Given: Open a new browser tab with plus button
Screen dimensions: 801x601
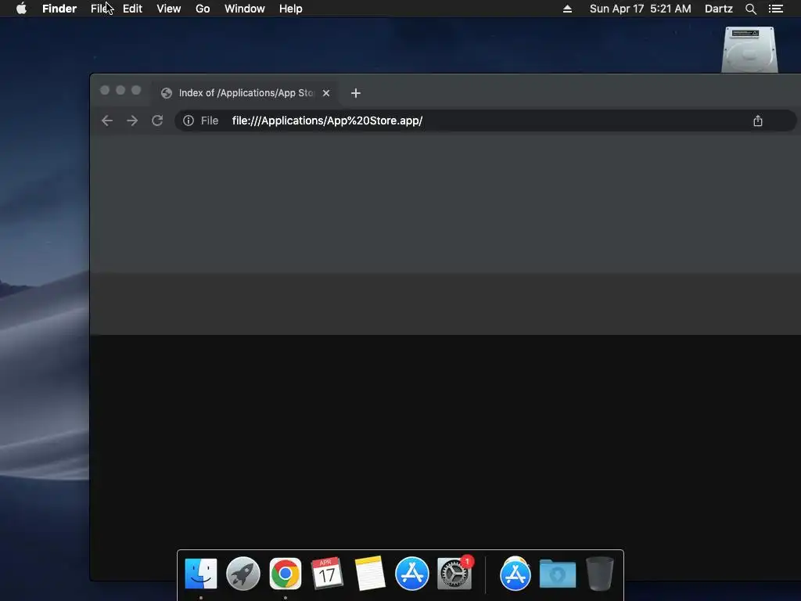Looking at the screenshot, I should point(356,93).
